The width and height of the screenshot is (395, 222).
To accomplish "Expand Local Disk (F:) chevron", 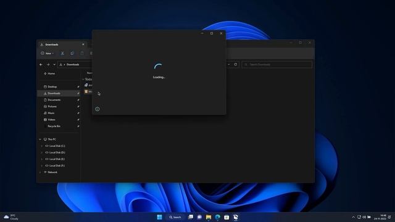I will pyautogui.click(x=42, y=166).
